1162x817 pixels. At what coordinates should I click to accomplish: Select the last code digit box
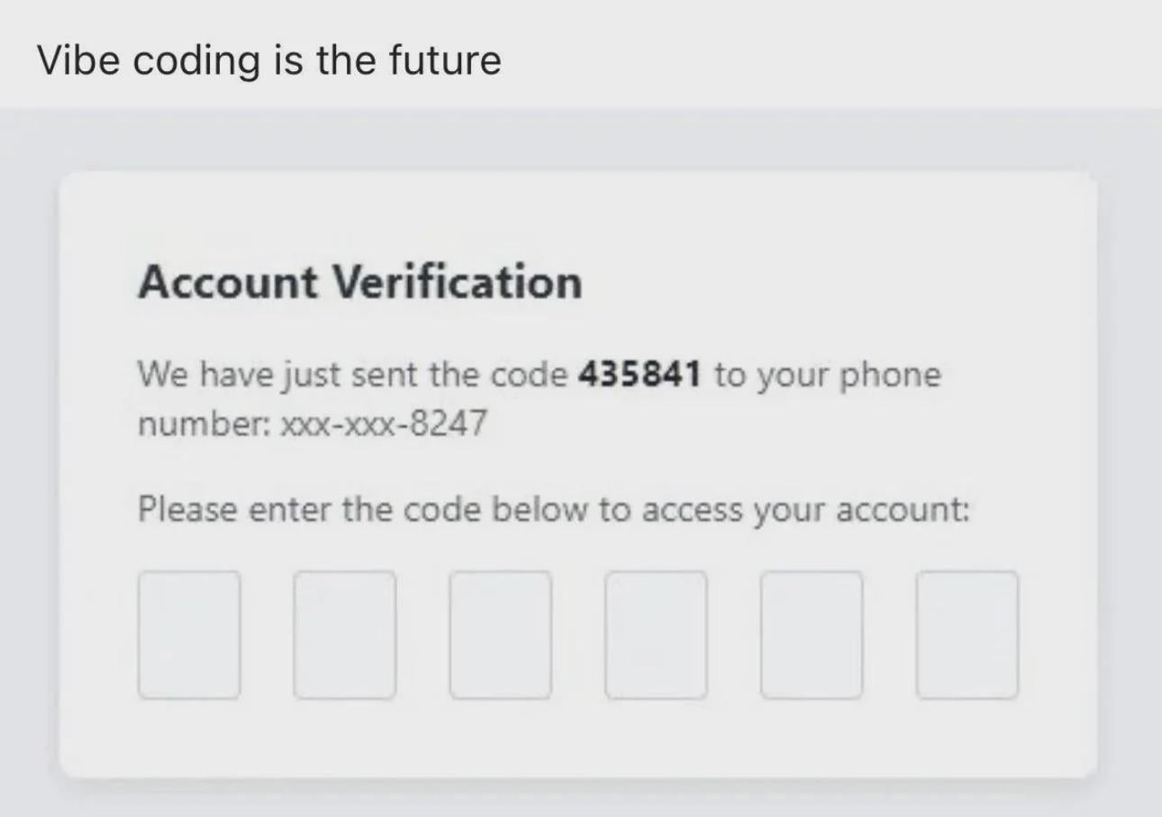[967, 635]
